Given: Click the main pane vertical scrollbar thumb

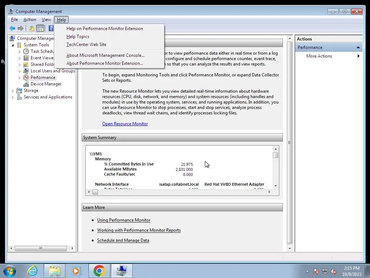Looking at the screenshot, I should pyautogui.click(x=289, y=143).
